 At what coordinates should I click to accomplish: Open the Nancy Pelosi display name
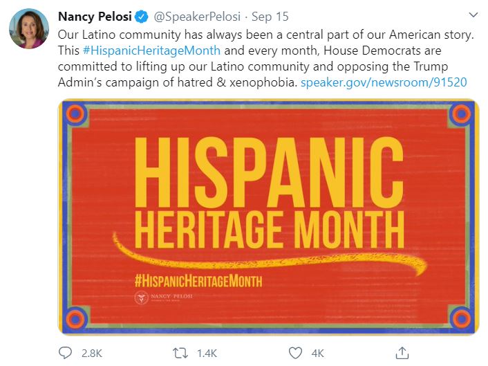[95, 17]
